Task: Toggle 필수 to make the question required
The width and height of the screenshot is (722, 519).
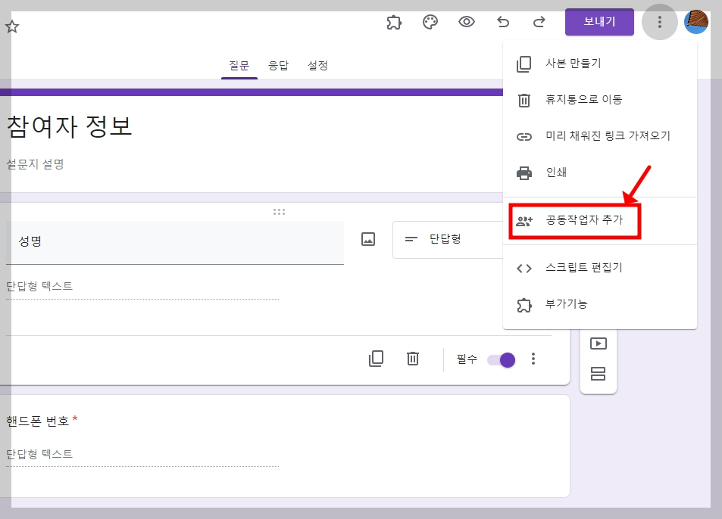Action: click(x=502, y=361)
